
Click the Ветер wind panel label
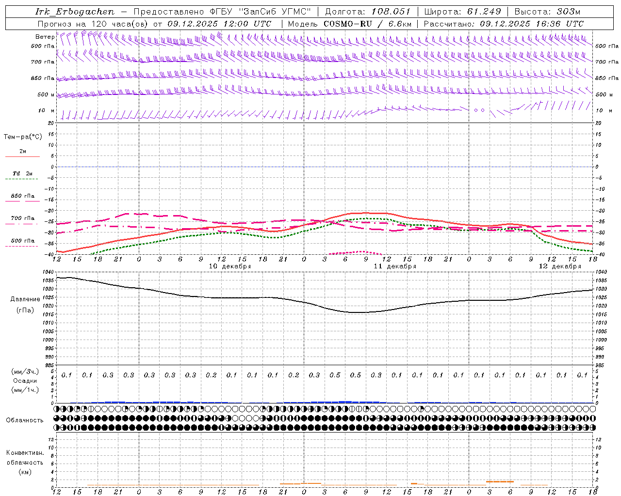tap(45, 37)
